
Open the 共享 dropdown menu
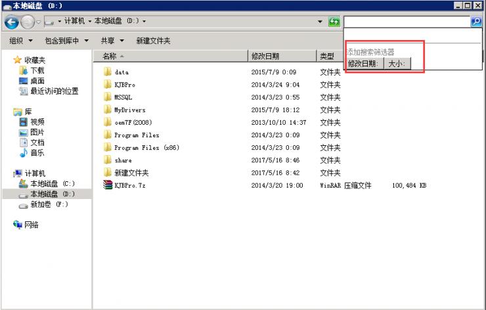tap(112, 41)
